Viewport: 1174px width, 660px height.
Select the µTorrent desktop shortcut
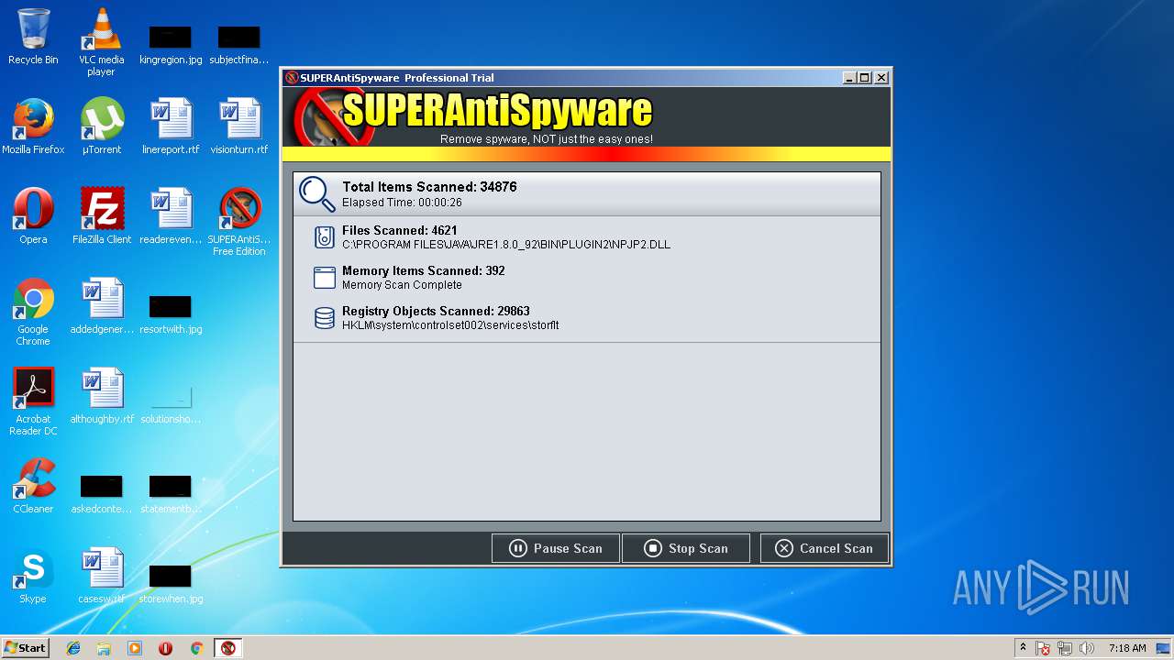(102, 126)
